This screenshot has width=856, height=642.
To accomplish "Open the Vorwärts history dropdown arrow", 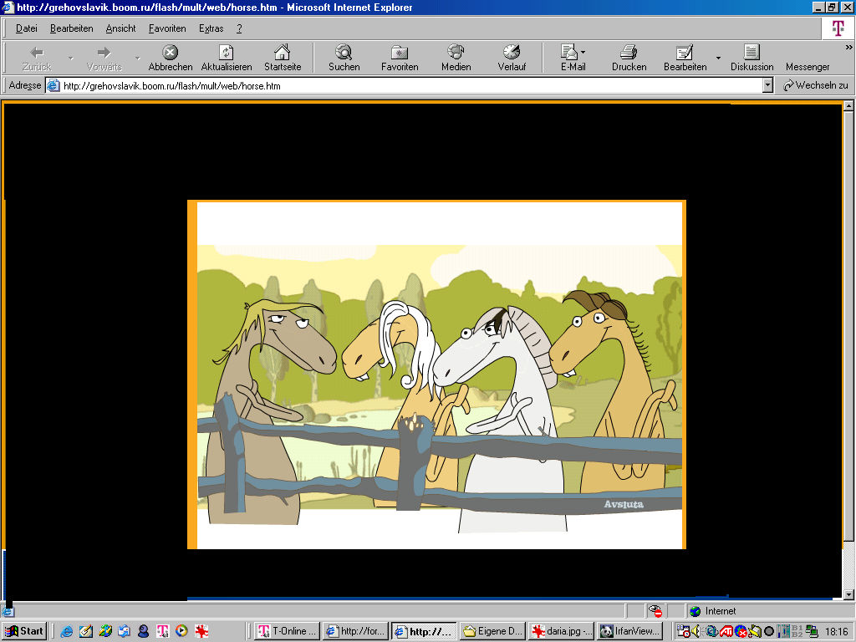I will tap(138, 58).
